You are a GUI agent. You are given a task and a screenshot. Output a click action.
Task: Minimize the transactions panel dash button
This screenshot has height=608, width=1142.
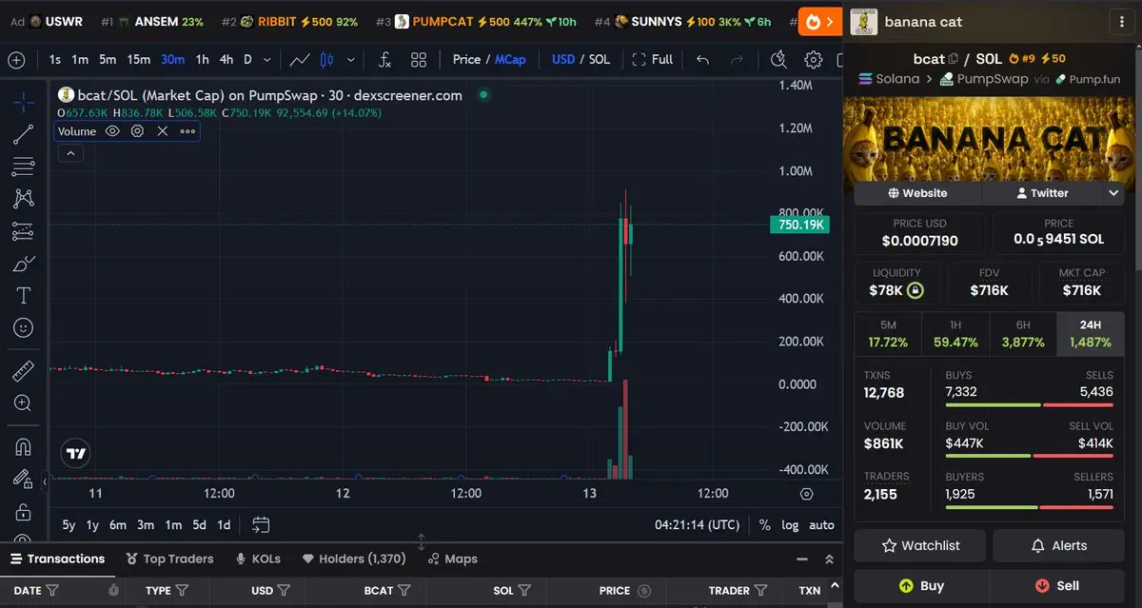[x=802, y=559]
